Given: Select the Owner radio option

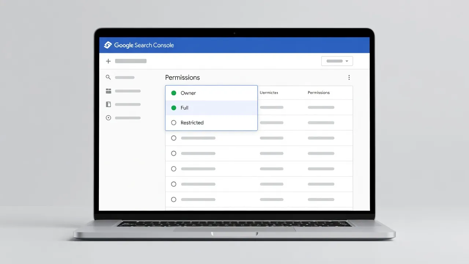Looking at the screenshot, I should pyautogui.click(x=174, y=93).
